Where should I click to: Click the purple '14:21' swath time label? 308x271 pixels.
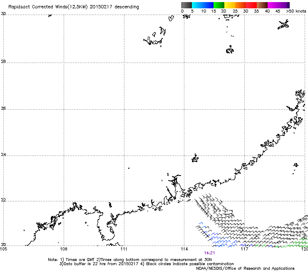tap(209, 253)
